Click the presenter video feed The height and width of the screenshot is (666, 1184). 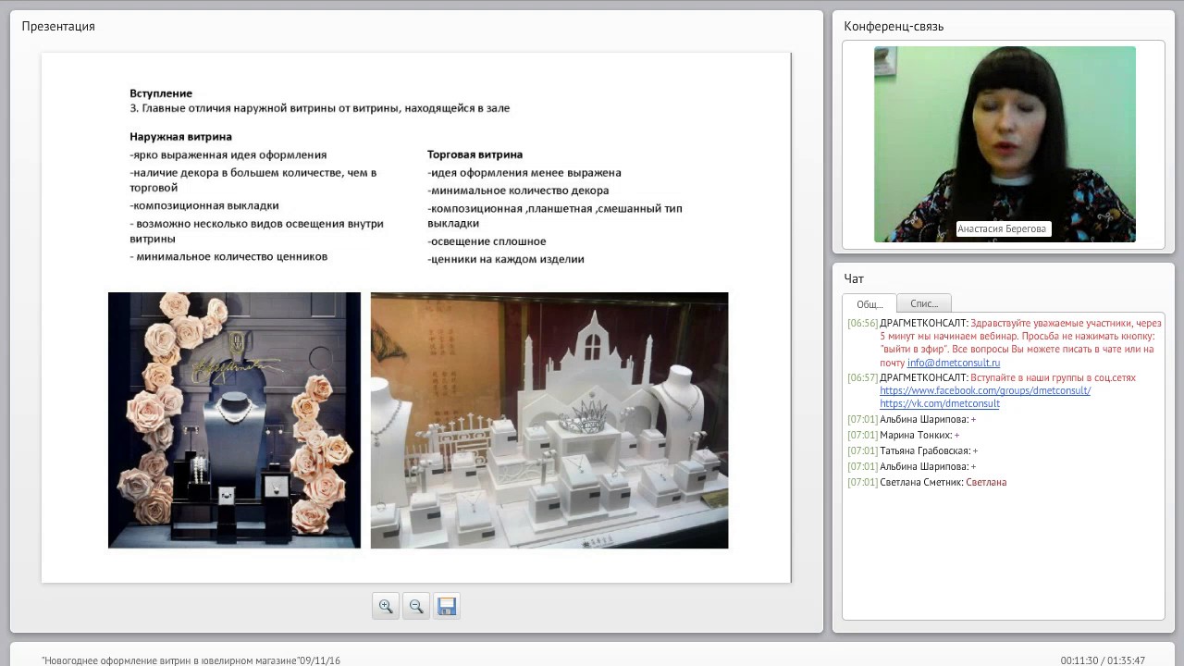pos(1005,144)
